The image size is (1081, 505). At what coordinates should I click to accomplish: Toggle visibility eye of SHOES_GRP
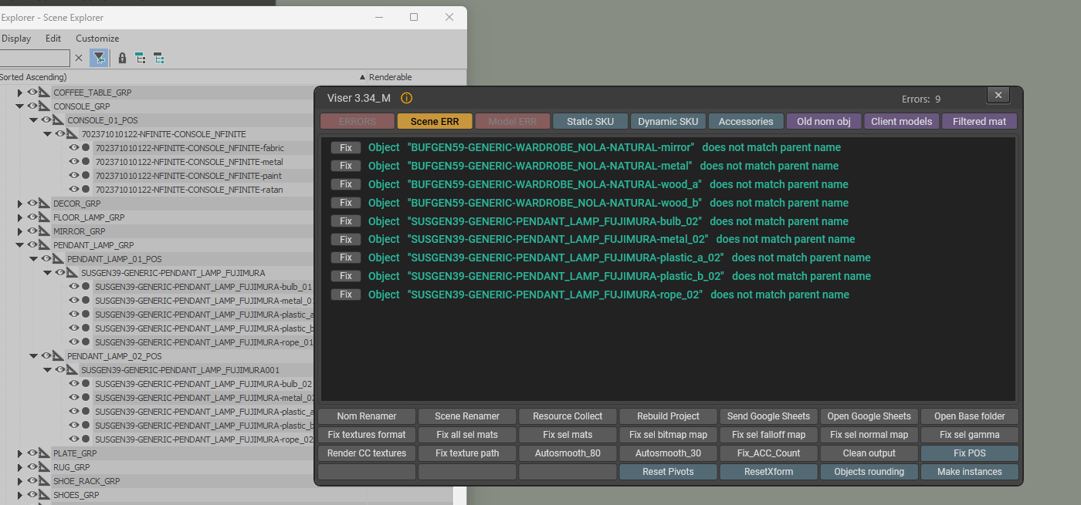tap(32, 495)
